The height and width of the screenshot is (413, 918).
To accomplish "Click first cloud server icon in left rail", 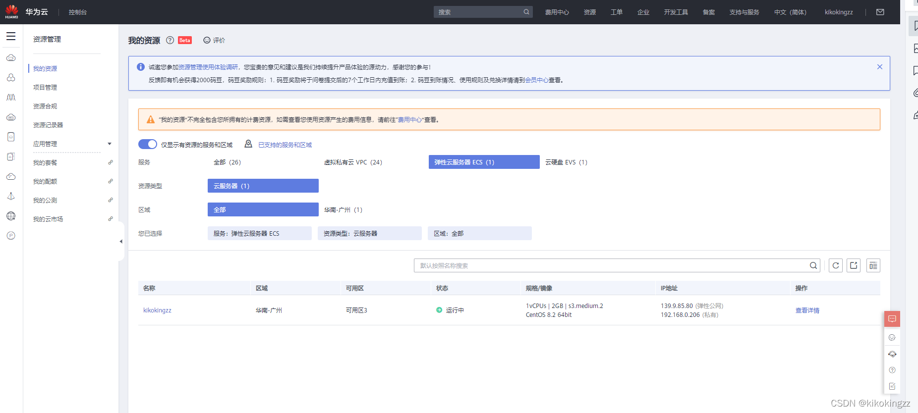I will pos(11,58).
